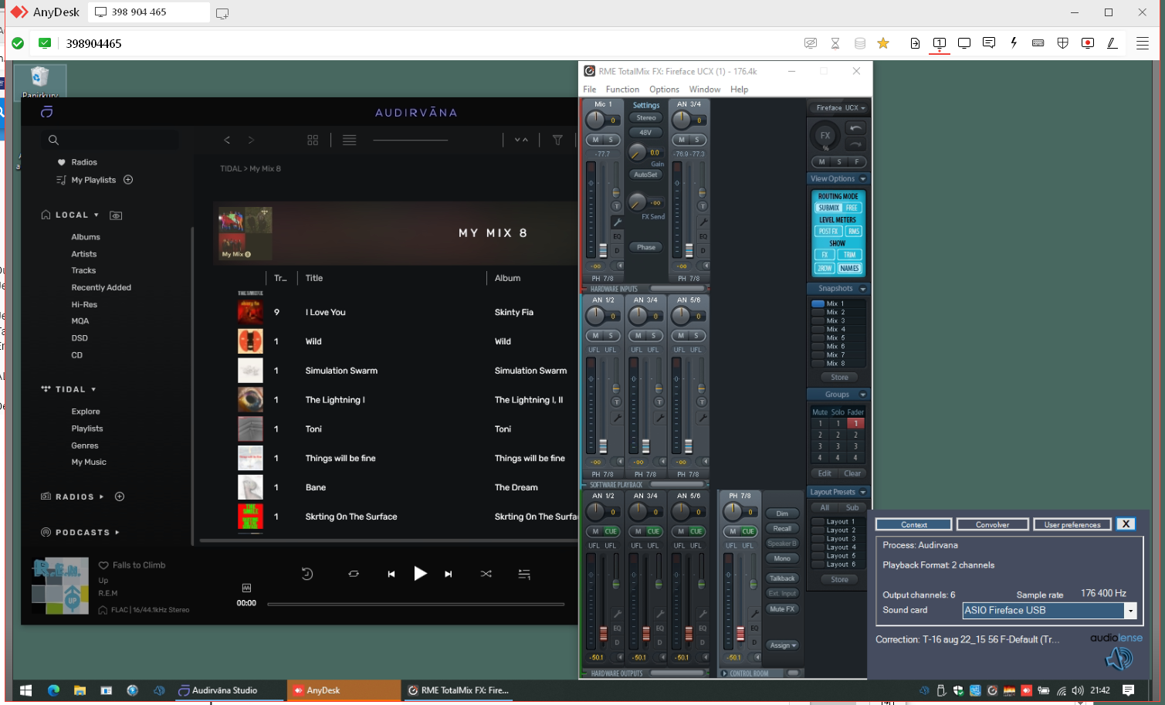The height and width of the screenshot is (705, 1165).
Task: Open TotalMix Function menu
Action: tap(622, 90)
